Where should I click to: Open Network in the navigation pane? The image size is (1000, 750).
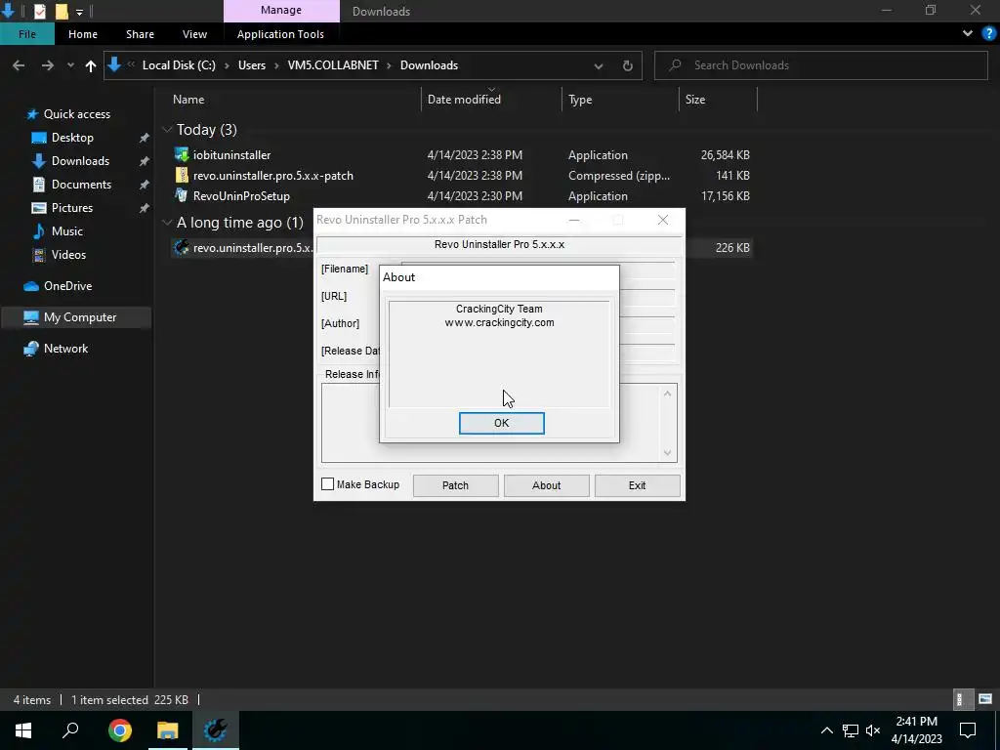[x=65, y=349]
